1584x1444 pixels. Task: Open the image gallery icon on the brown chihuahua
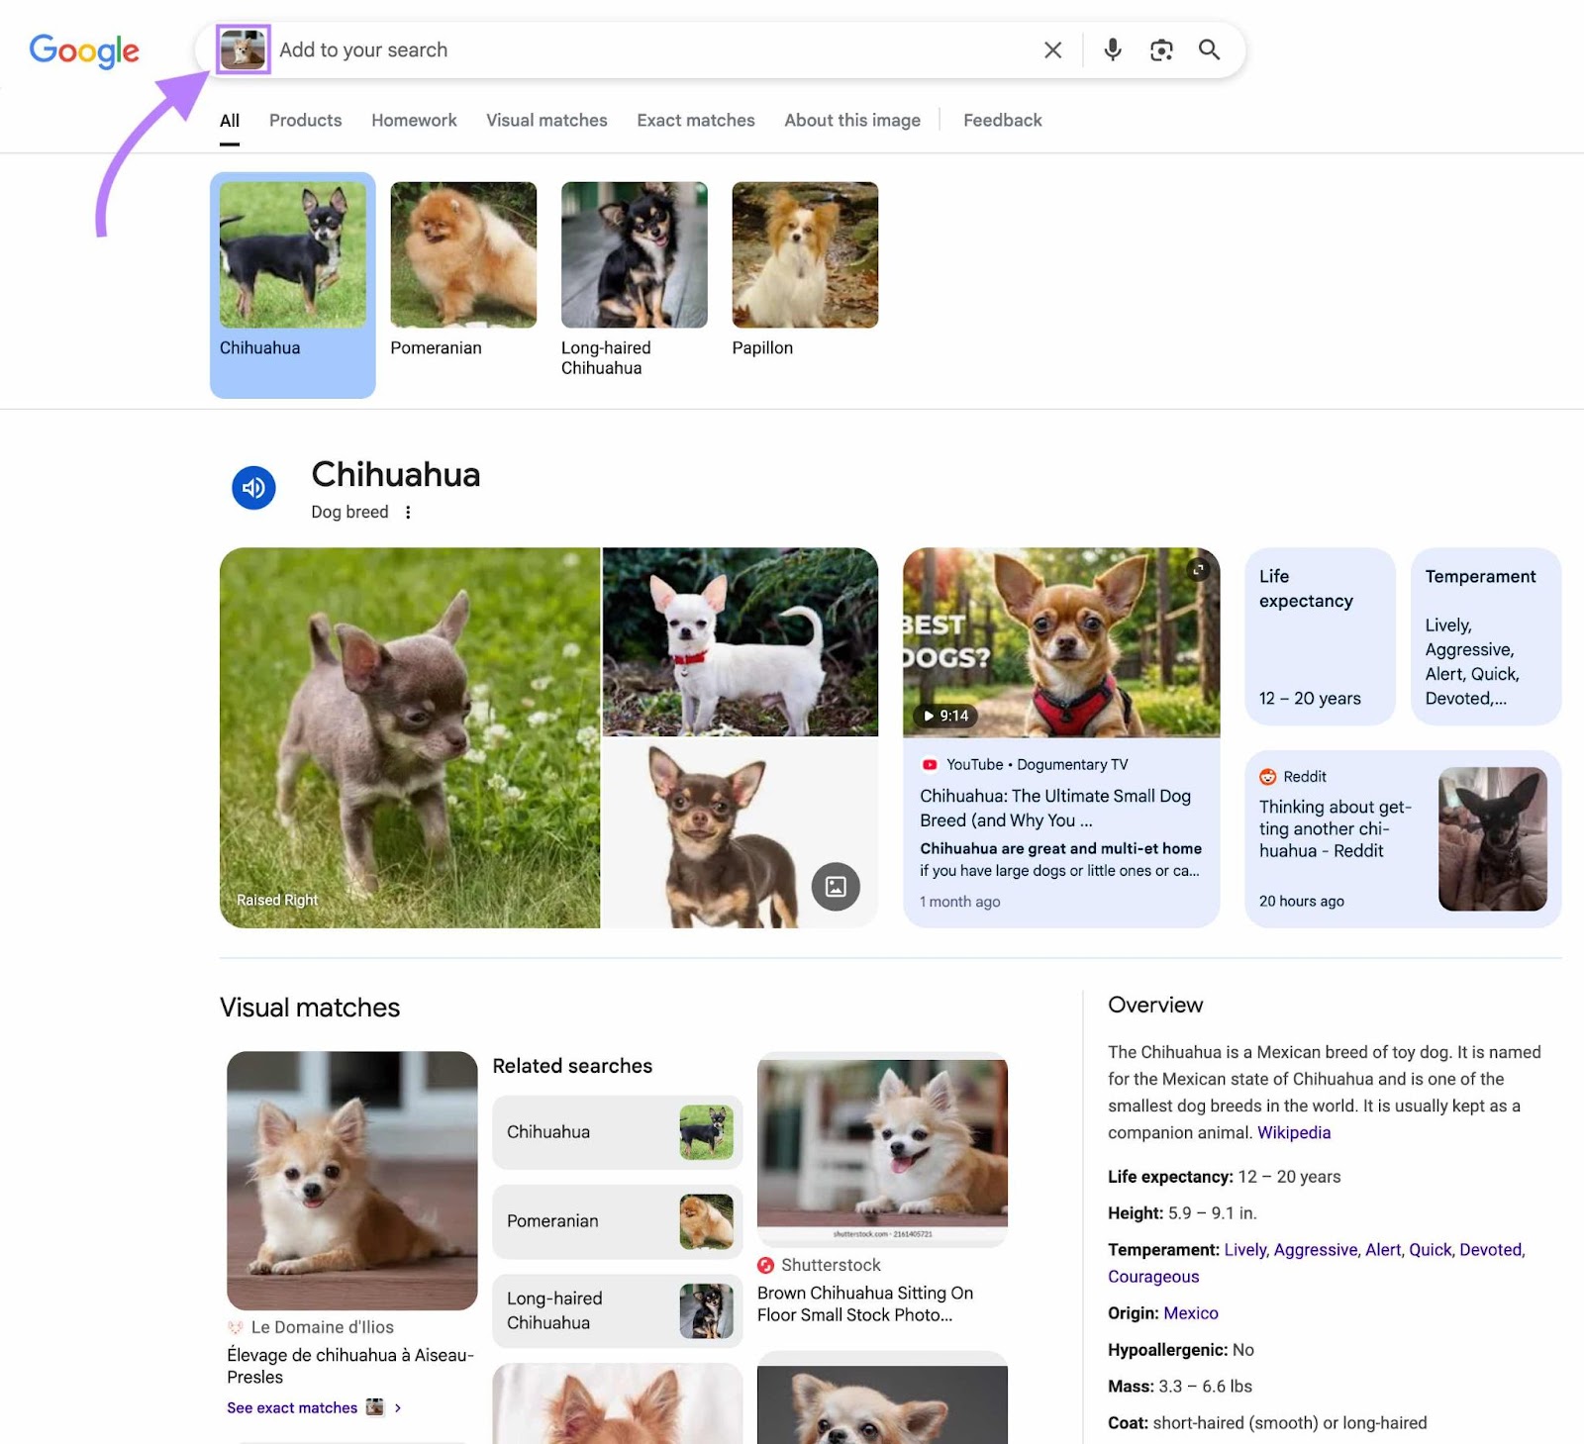(x=835, y=887)
